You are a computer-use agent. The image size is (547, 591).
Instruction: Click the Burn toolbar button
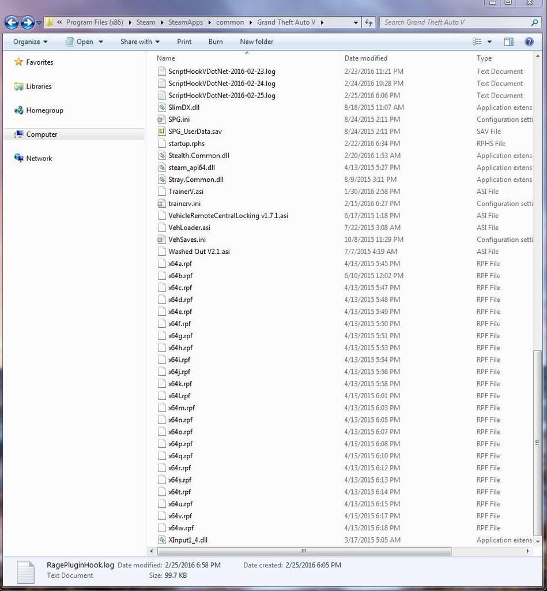[x=216, y=42]
